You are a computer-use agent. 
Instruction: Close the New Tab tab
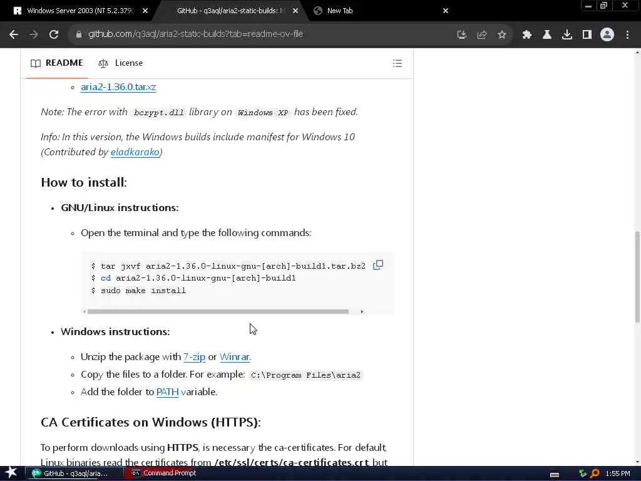point(446,11)
